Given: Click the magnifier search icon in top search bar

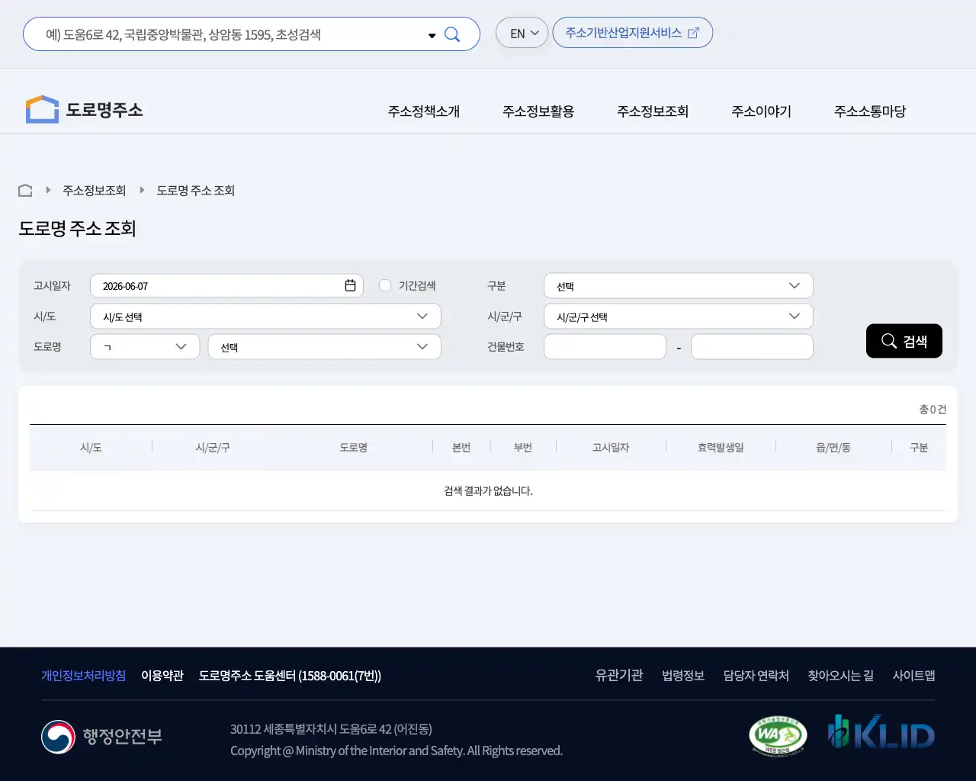Looking at the screenshot, I should tap(452, 34).
